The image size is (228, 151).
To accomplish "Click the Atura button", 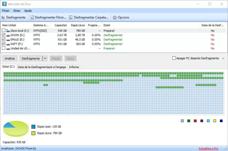I will (70, 59).
